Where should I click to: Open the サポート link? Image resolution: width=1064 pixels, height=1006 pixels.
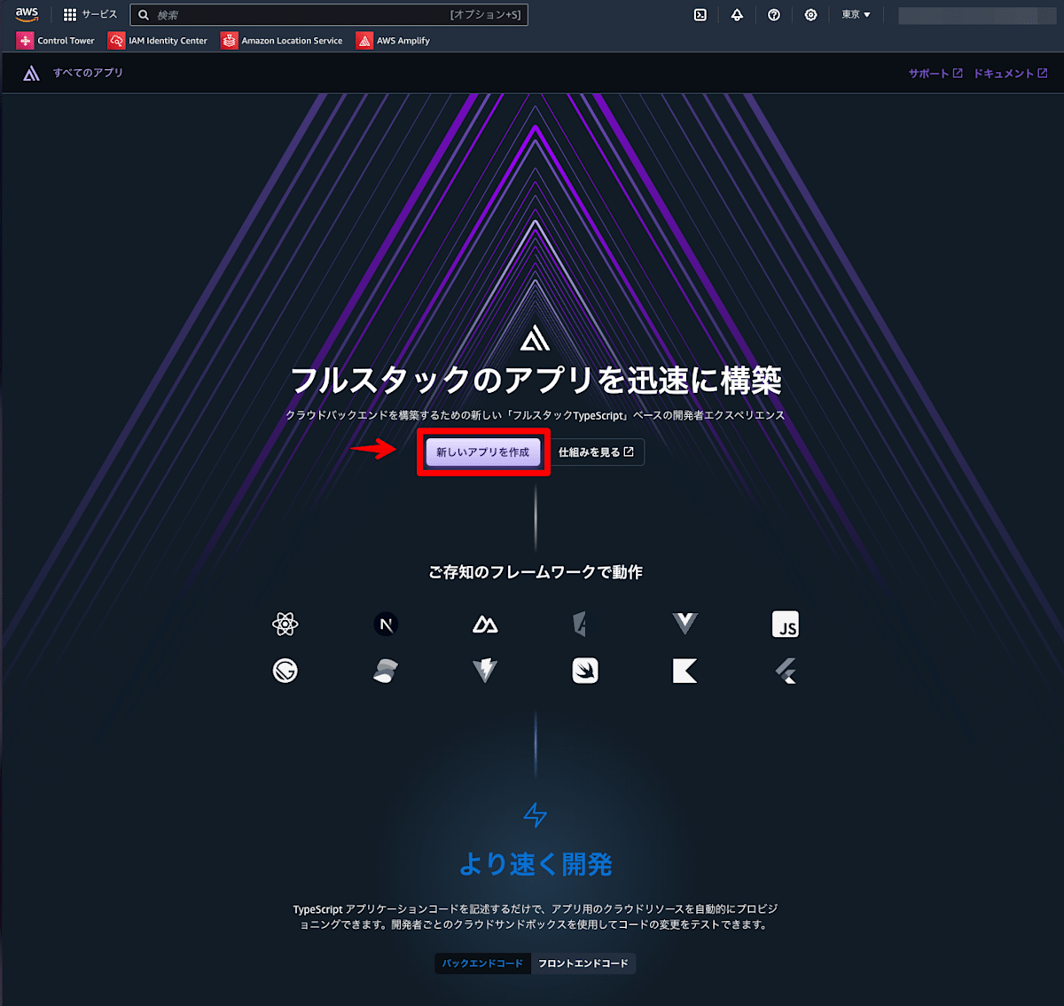[935, 74]
